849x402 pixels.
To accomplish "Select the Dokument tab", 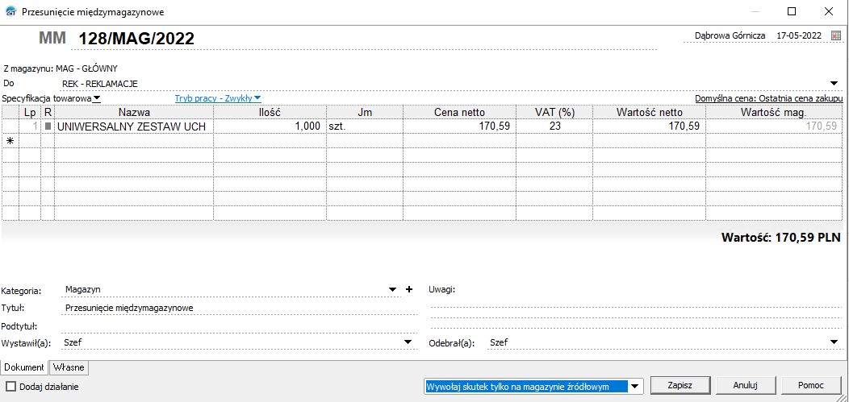I will point(24,367).
